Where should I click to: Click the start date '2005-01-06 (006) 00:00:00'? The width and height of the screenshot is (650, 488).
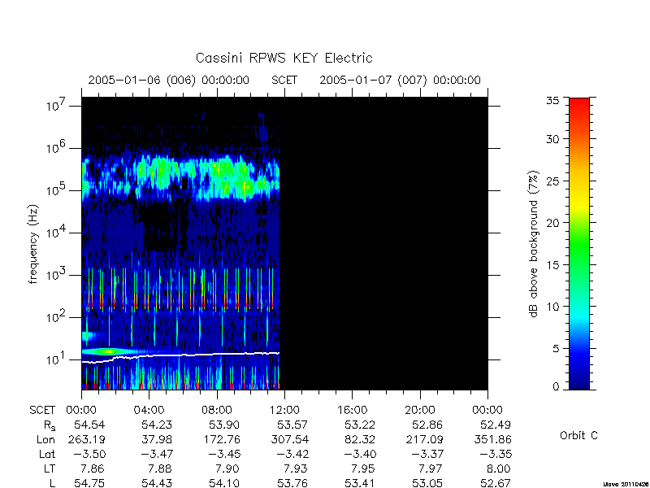[x=169, y=80]
